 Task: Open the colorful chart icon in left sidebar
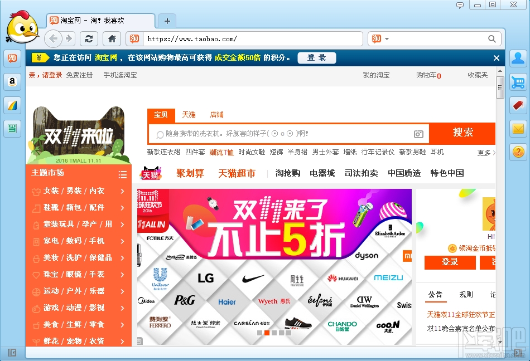12,105
